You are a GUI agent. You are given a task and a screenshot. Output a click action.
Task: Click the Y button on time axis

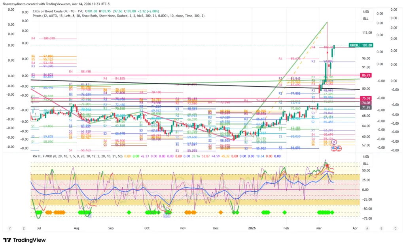pos(9,228)
